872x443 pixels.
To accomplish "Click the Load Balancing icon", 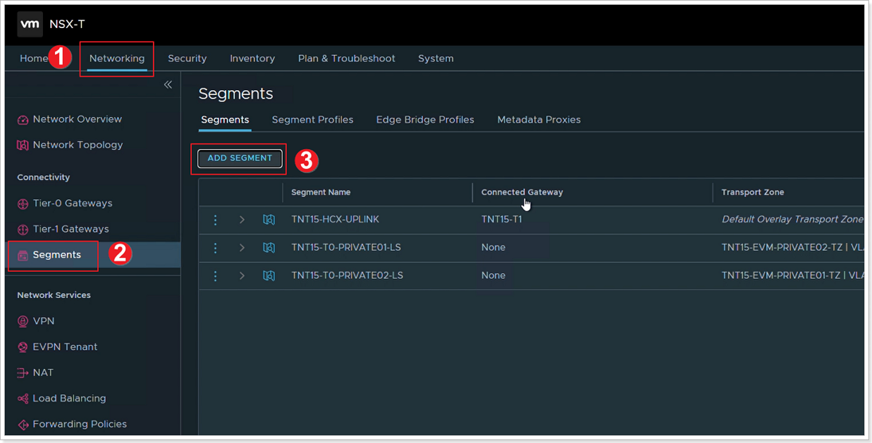I will pyautogui.click(x=23, y=398).
